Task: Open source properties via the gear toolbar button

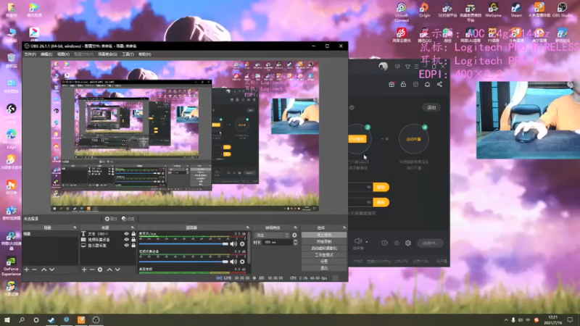Action: point(111,219)
